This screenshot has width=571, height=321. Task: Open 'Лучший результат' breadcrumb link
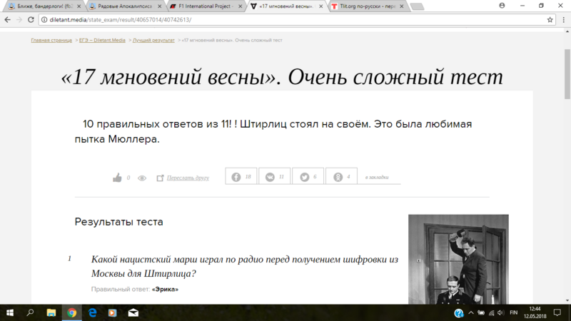click(x=153, y=41)
